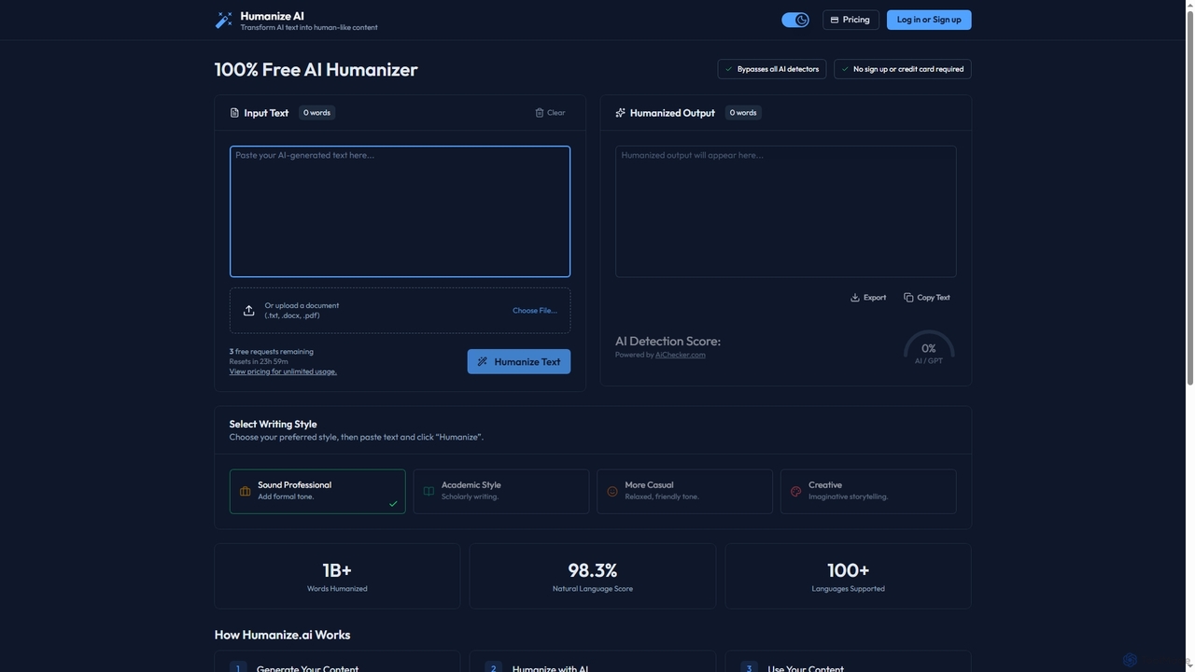Open the AiChecker.com link
1195x672 pixels.
tap(681, 355)
